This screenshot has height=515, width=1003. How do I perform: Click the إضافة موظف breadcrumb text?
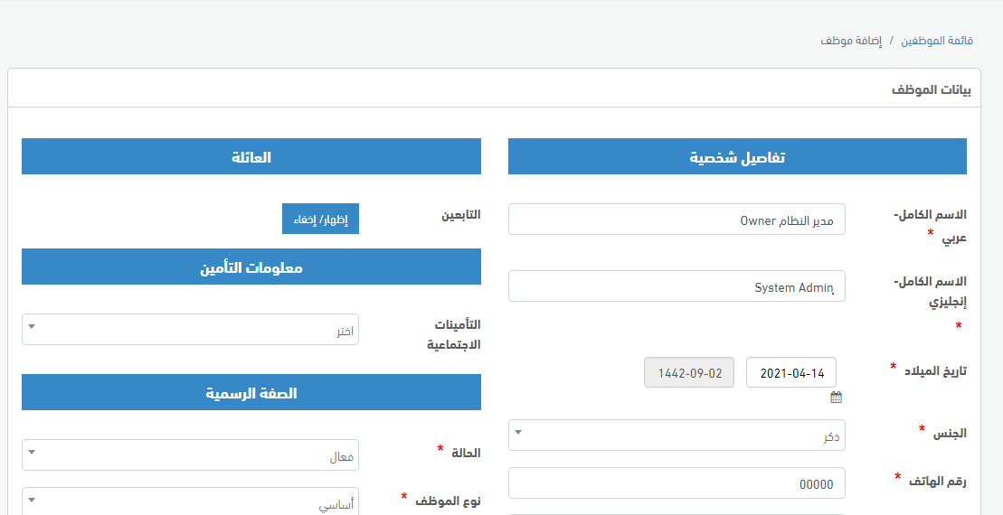click(x=851, y=41)
